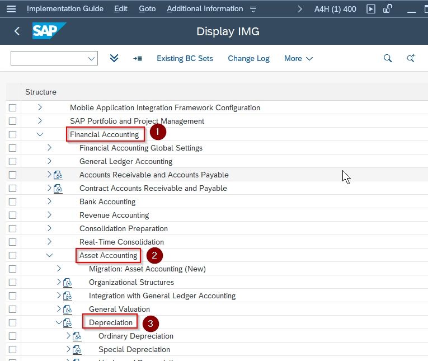This screenshot has width=428, height=361.
Task: Click the search-next magnifier plus icon
Action: pos(411,58)
